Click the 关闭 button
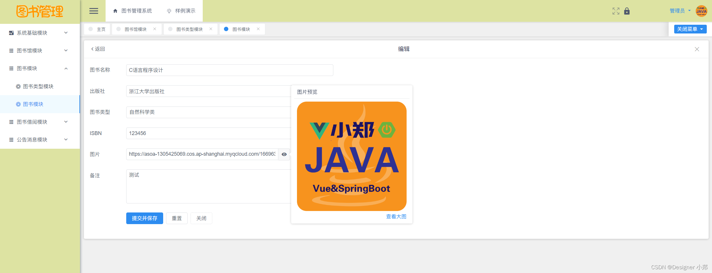Image resolution: width=712 pixels, height=273 pixels. (201, 218)
